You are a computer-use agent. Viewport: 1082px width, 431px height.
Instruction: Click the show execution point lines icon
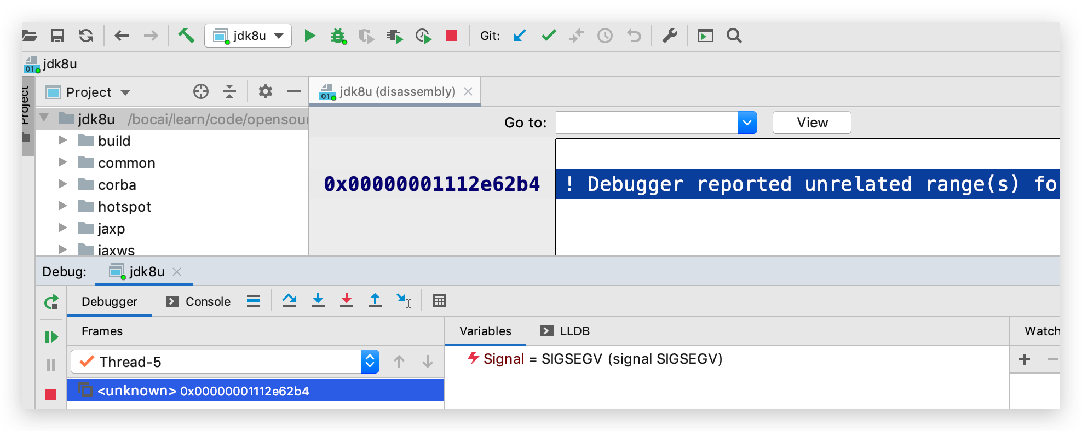[254, 301]
